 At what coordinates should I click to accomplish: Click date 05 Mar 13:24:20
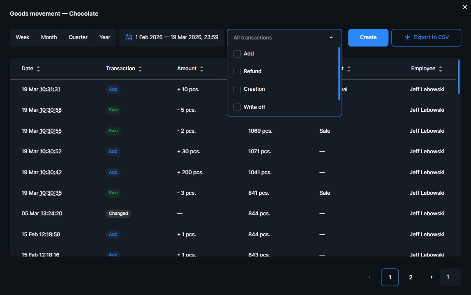pyautogui.click(x=42, y=214)
